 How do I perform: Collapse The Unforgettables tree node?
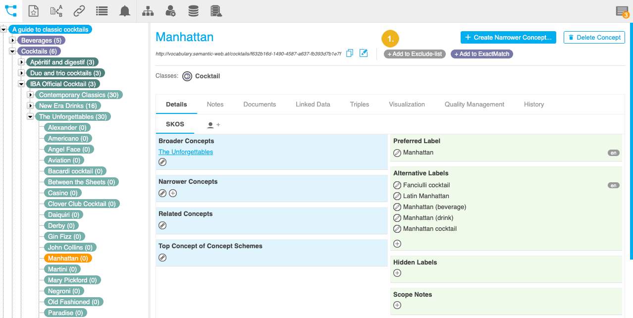pyautogui.click(x=30, y=116)
